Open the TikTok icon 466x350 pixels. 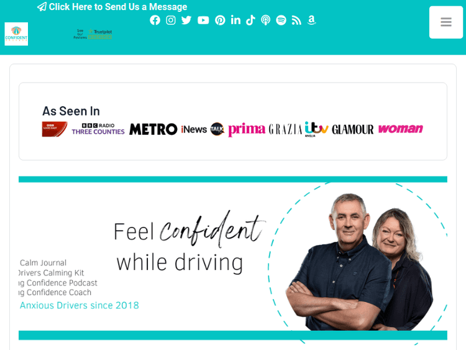pyautogui.click(x=250, y=21)
